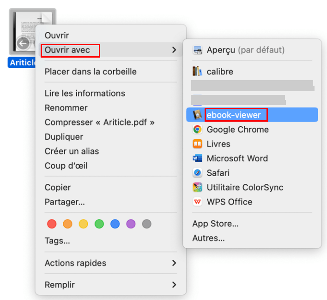Apply the green tag color
The height and width of the screenshot is (300, 327).
(x=99, y=224)
